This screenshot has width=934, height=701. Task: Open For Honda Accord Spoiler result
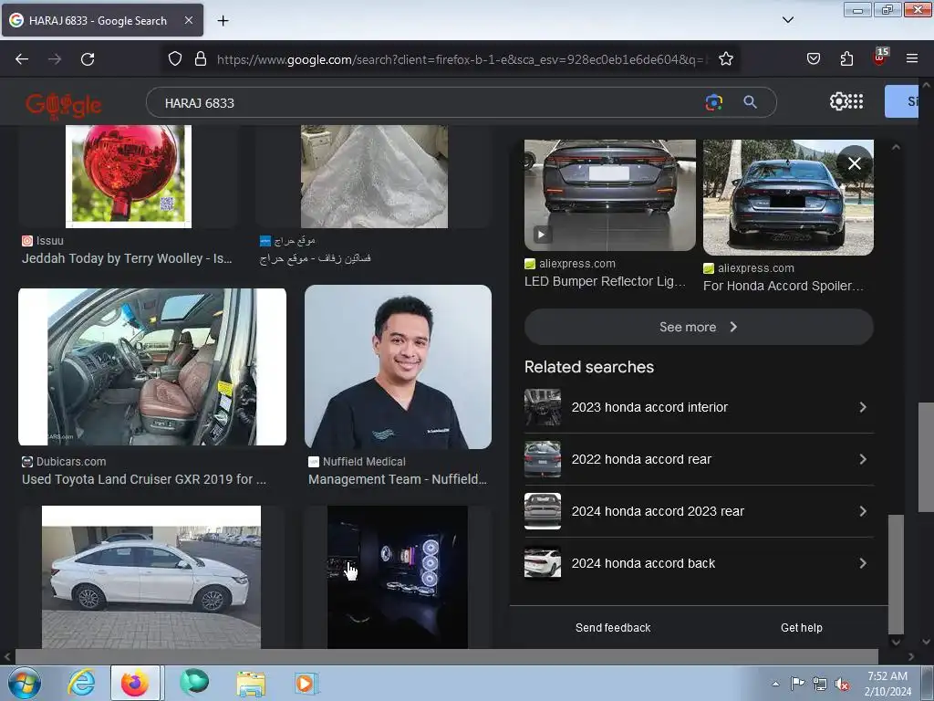(783, 286)
